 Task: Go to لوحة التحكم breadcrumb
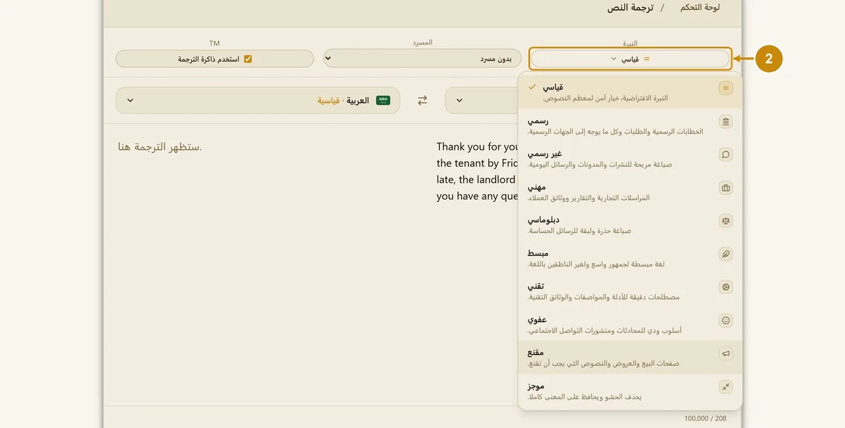point(700,8)
